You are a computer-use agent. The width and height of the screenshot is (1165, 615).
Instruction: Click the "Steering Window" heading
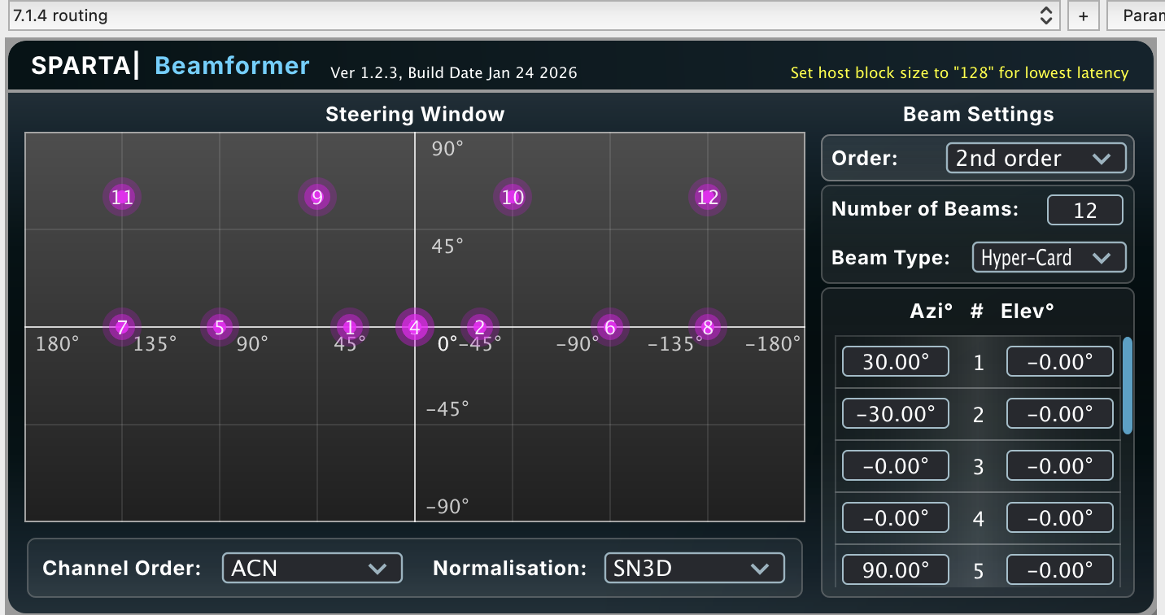click(415, 115)
